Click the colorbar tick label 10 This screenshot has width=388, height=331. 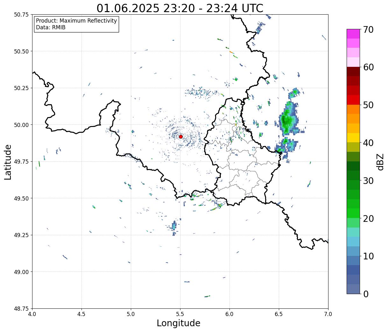[368, 256]
